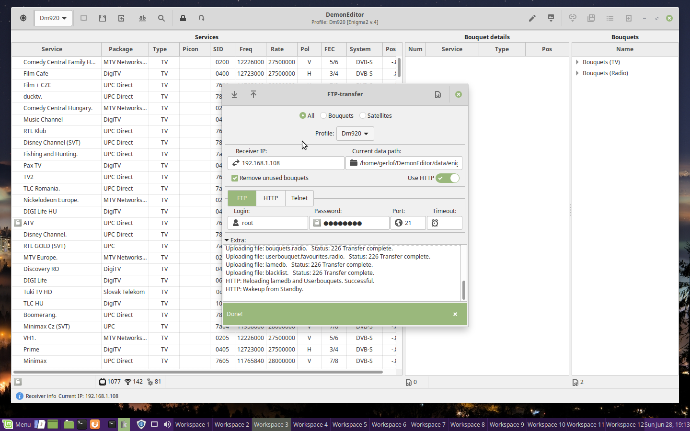Click the transfer log vertical scrollbar

463,289
